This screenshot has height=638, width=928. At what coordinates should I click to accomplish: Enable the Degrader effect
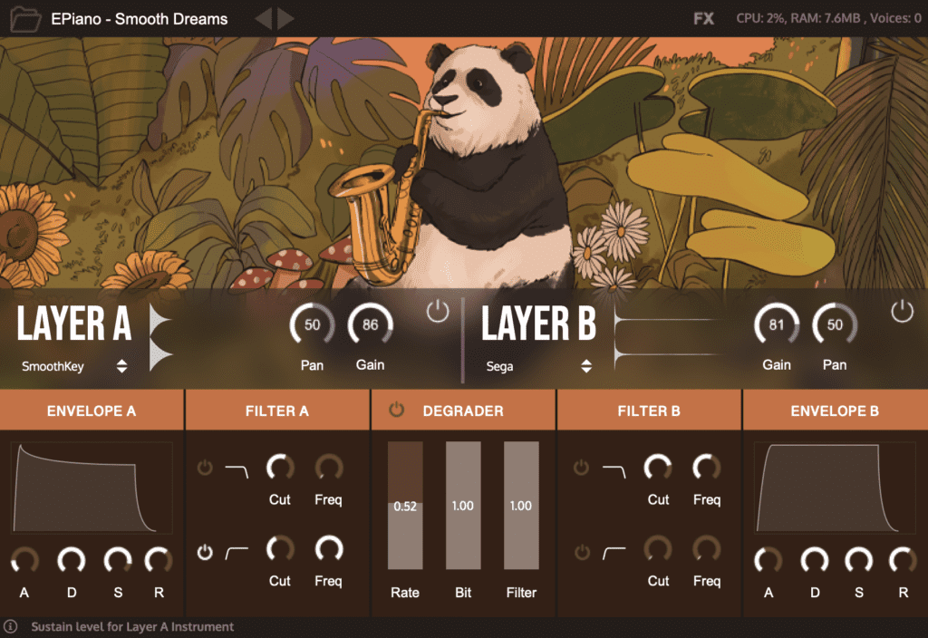point(395,409)
